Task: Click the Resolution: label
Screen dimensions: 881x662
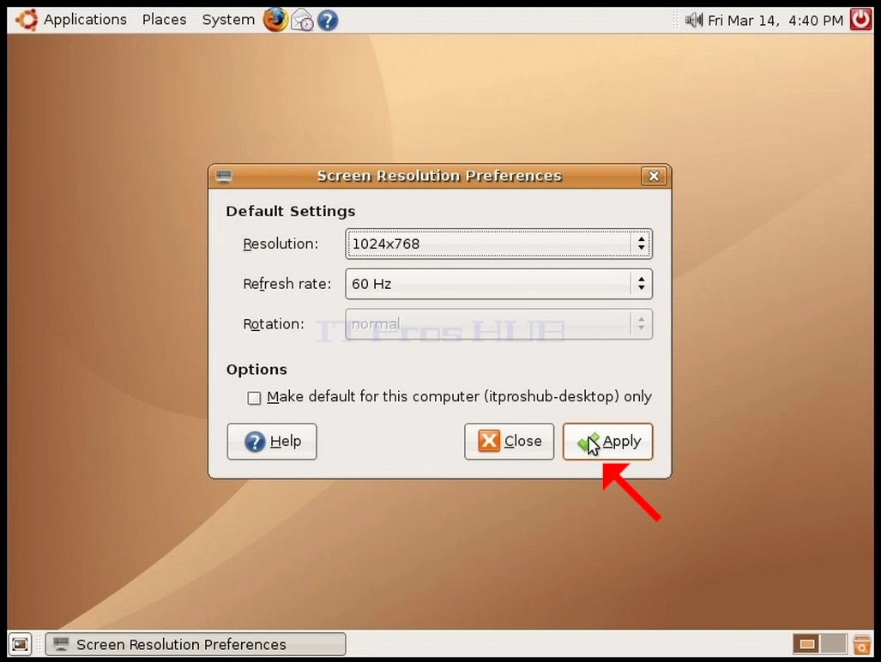Action: (x=281, y=244)
